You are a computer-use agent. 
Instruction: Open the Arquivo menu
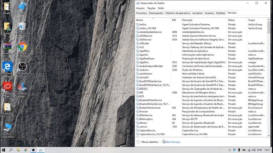pos(140,8)
